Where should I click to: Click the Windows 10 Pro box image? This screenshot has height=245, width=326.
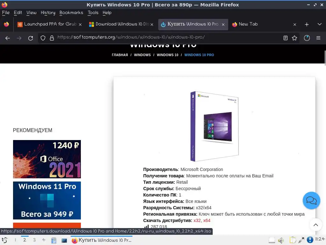(x=214, y=126)
